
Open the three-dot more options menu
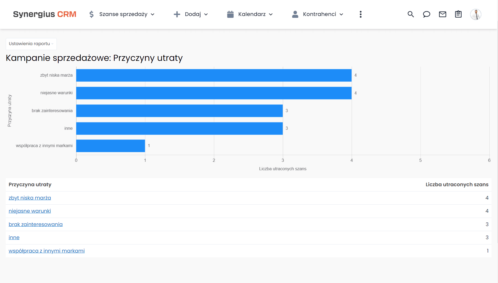[x=361, y=14]
